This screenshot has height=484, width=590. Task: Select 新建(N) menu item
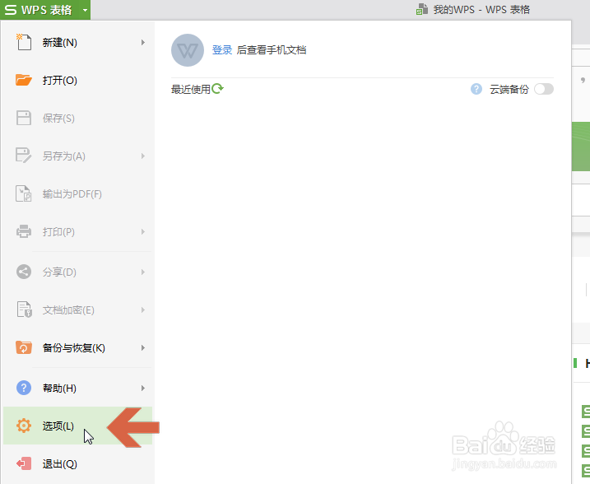[78, 42]
